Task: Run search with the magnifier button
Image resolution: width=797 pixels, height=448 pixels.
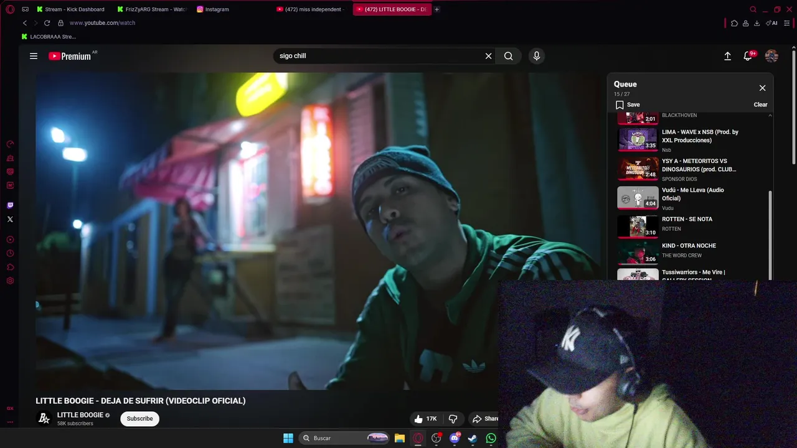Action: coord(509,56)
